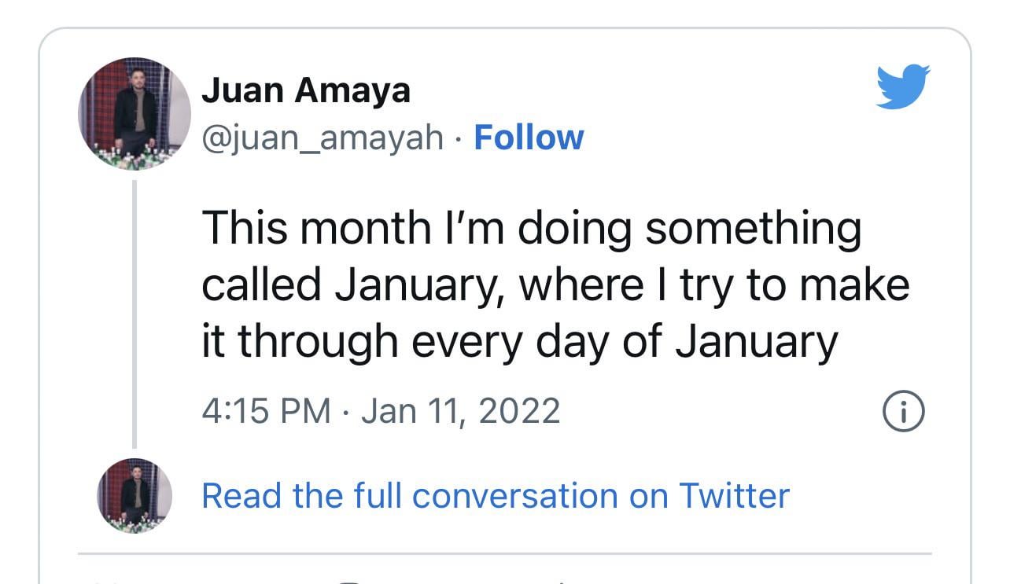Click the dot separator before Follow

[458, 139]
